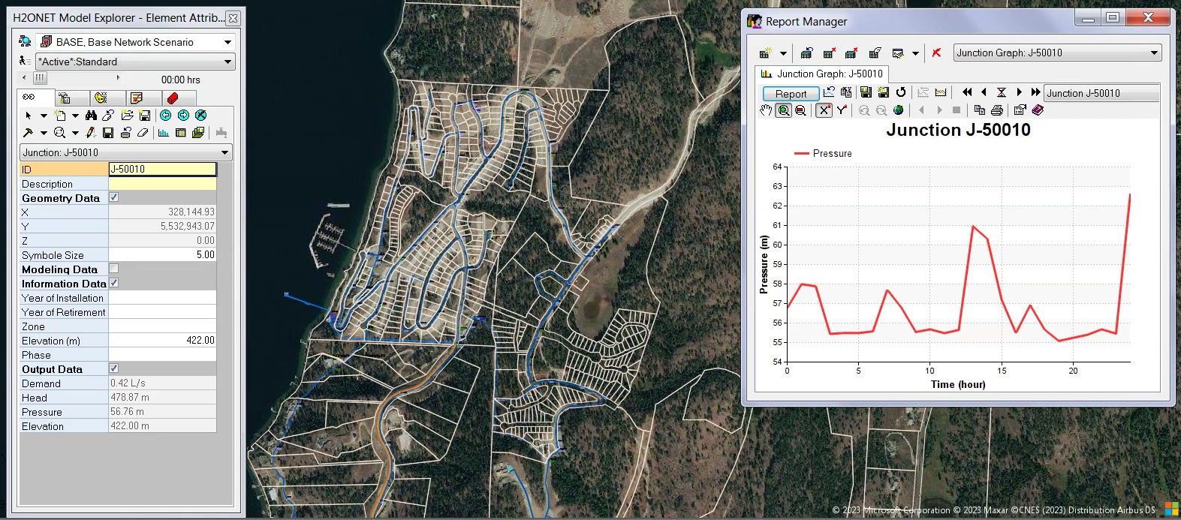
Task: Step back with the single left arrow
Action: (984, 92)
